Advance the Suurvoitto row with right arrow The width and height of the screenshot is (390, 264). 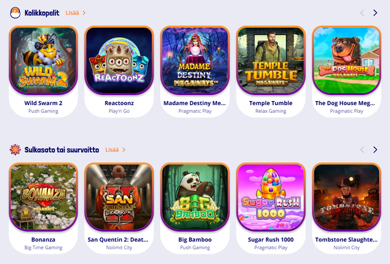(x=375, y=149)
